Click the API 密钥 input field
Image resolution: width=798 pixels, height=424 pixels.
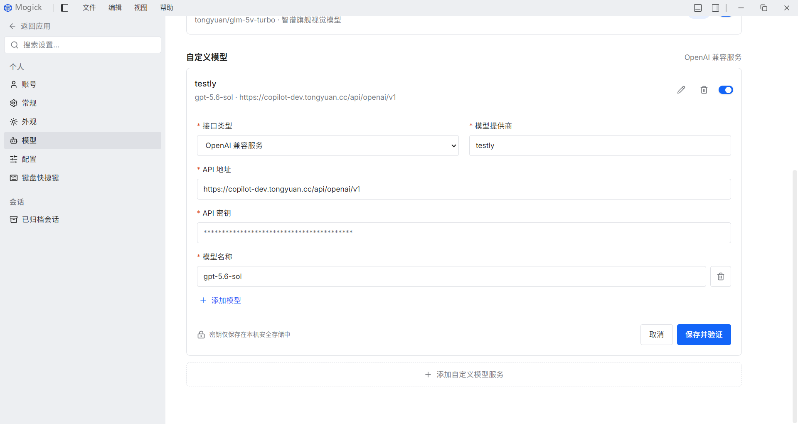point(464,233)
